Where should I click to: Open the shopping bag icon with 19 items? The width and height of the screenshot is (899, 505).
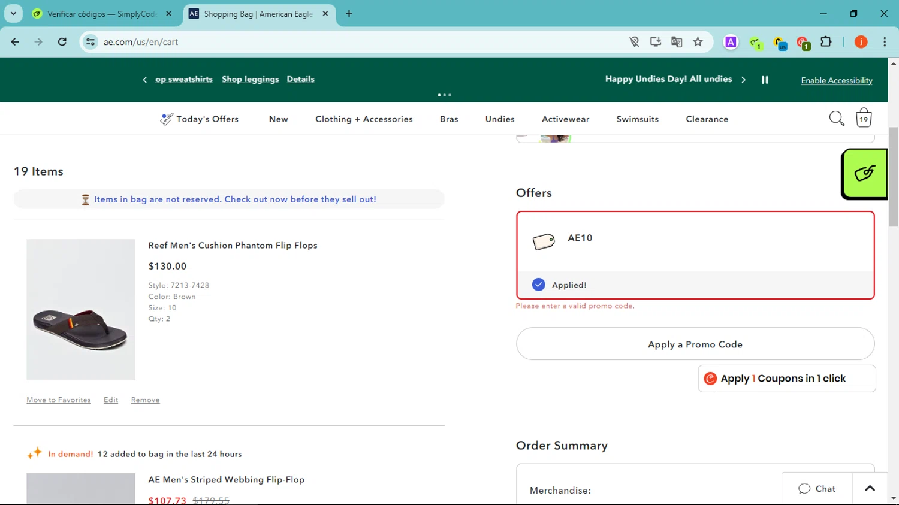tap(863, 118)
